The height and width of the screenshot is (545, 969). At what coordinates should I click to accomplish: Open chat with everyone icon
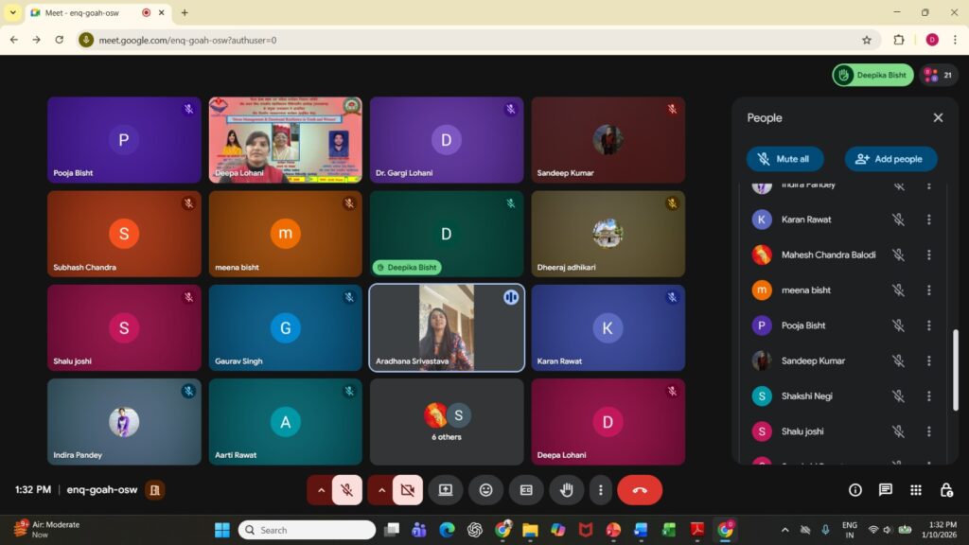[x=886, y=490]
